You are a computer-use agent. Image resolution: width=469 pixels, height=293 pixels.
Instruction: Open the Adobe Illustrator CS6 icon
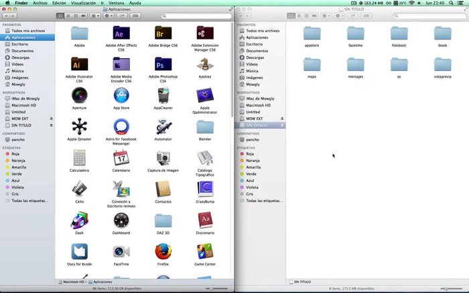point(79,65)
